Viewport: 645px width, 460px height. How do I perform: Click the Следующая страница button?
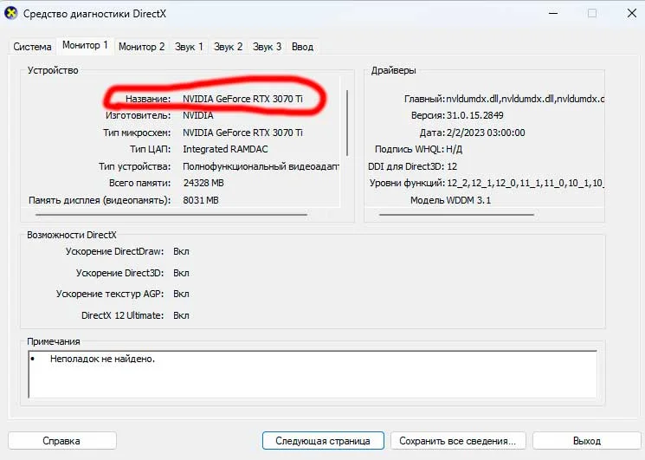322,441
